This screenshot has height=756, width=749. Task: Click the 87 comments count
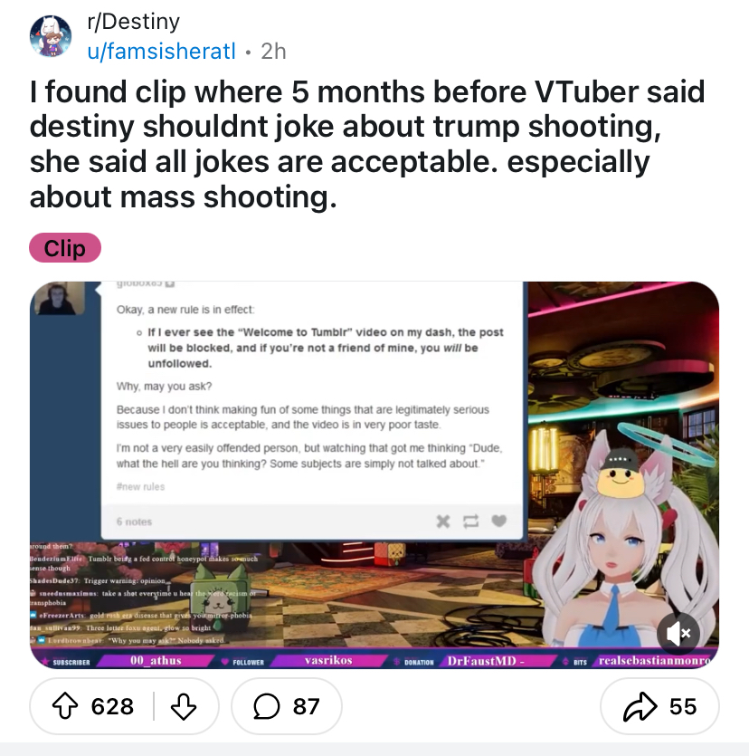[306, 707]
